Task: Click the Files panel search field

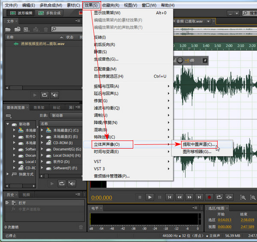Action: tap(67, 29)
